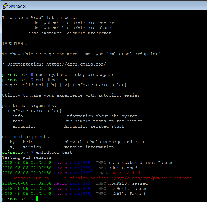This screenshot has height=202, width=207.
Task: Click path '/sys/class/pwm/pwmchip0/export'
Action: pos(153,178)
